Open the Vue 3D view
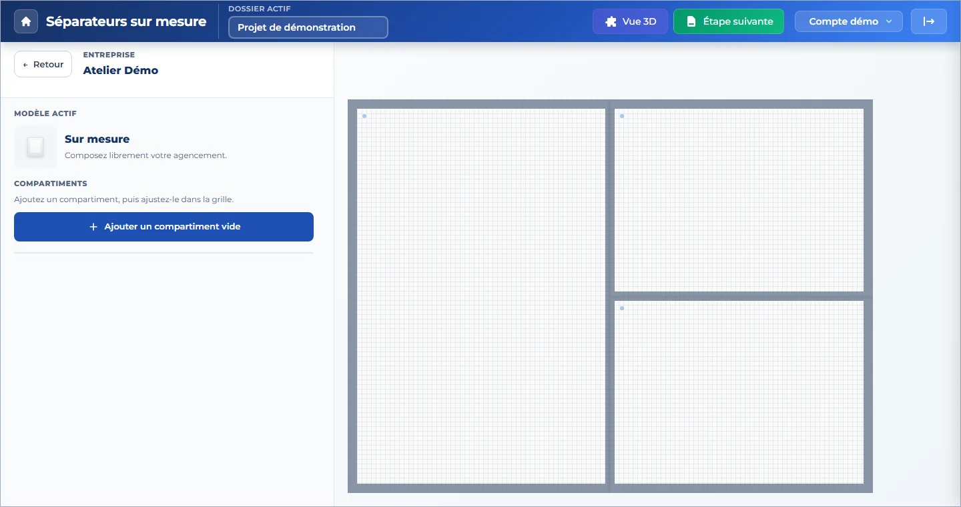Screen dimensions: 961x507 click(630, 21)
